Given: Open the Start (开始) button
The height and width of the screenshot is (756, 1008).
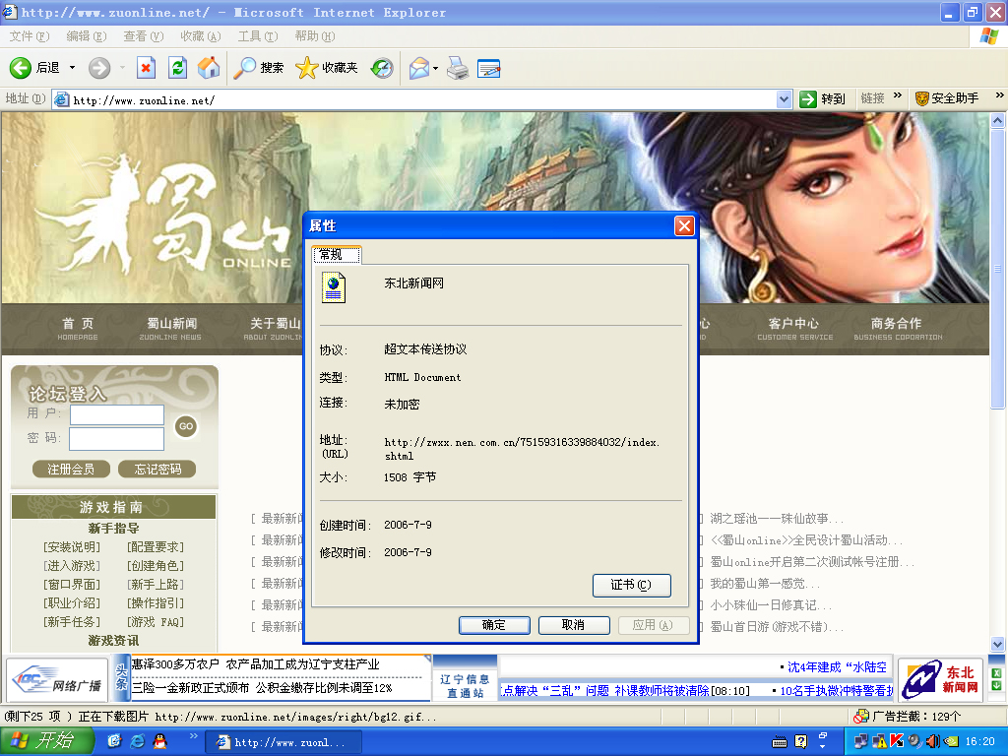Looking at the screenshot, I should click(45, 741).
